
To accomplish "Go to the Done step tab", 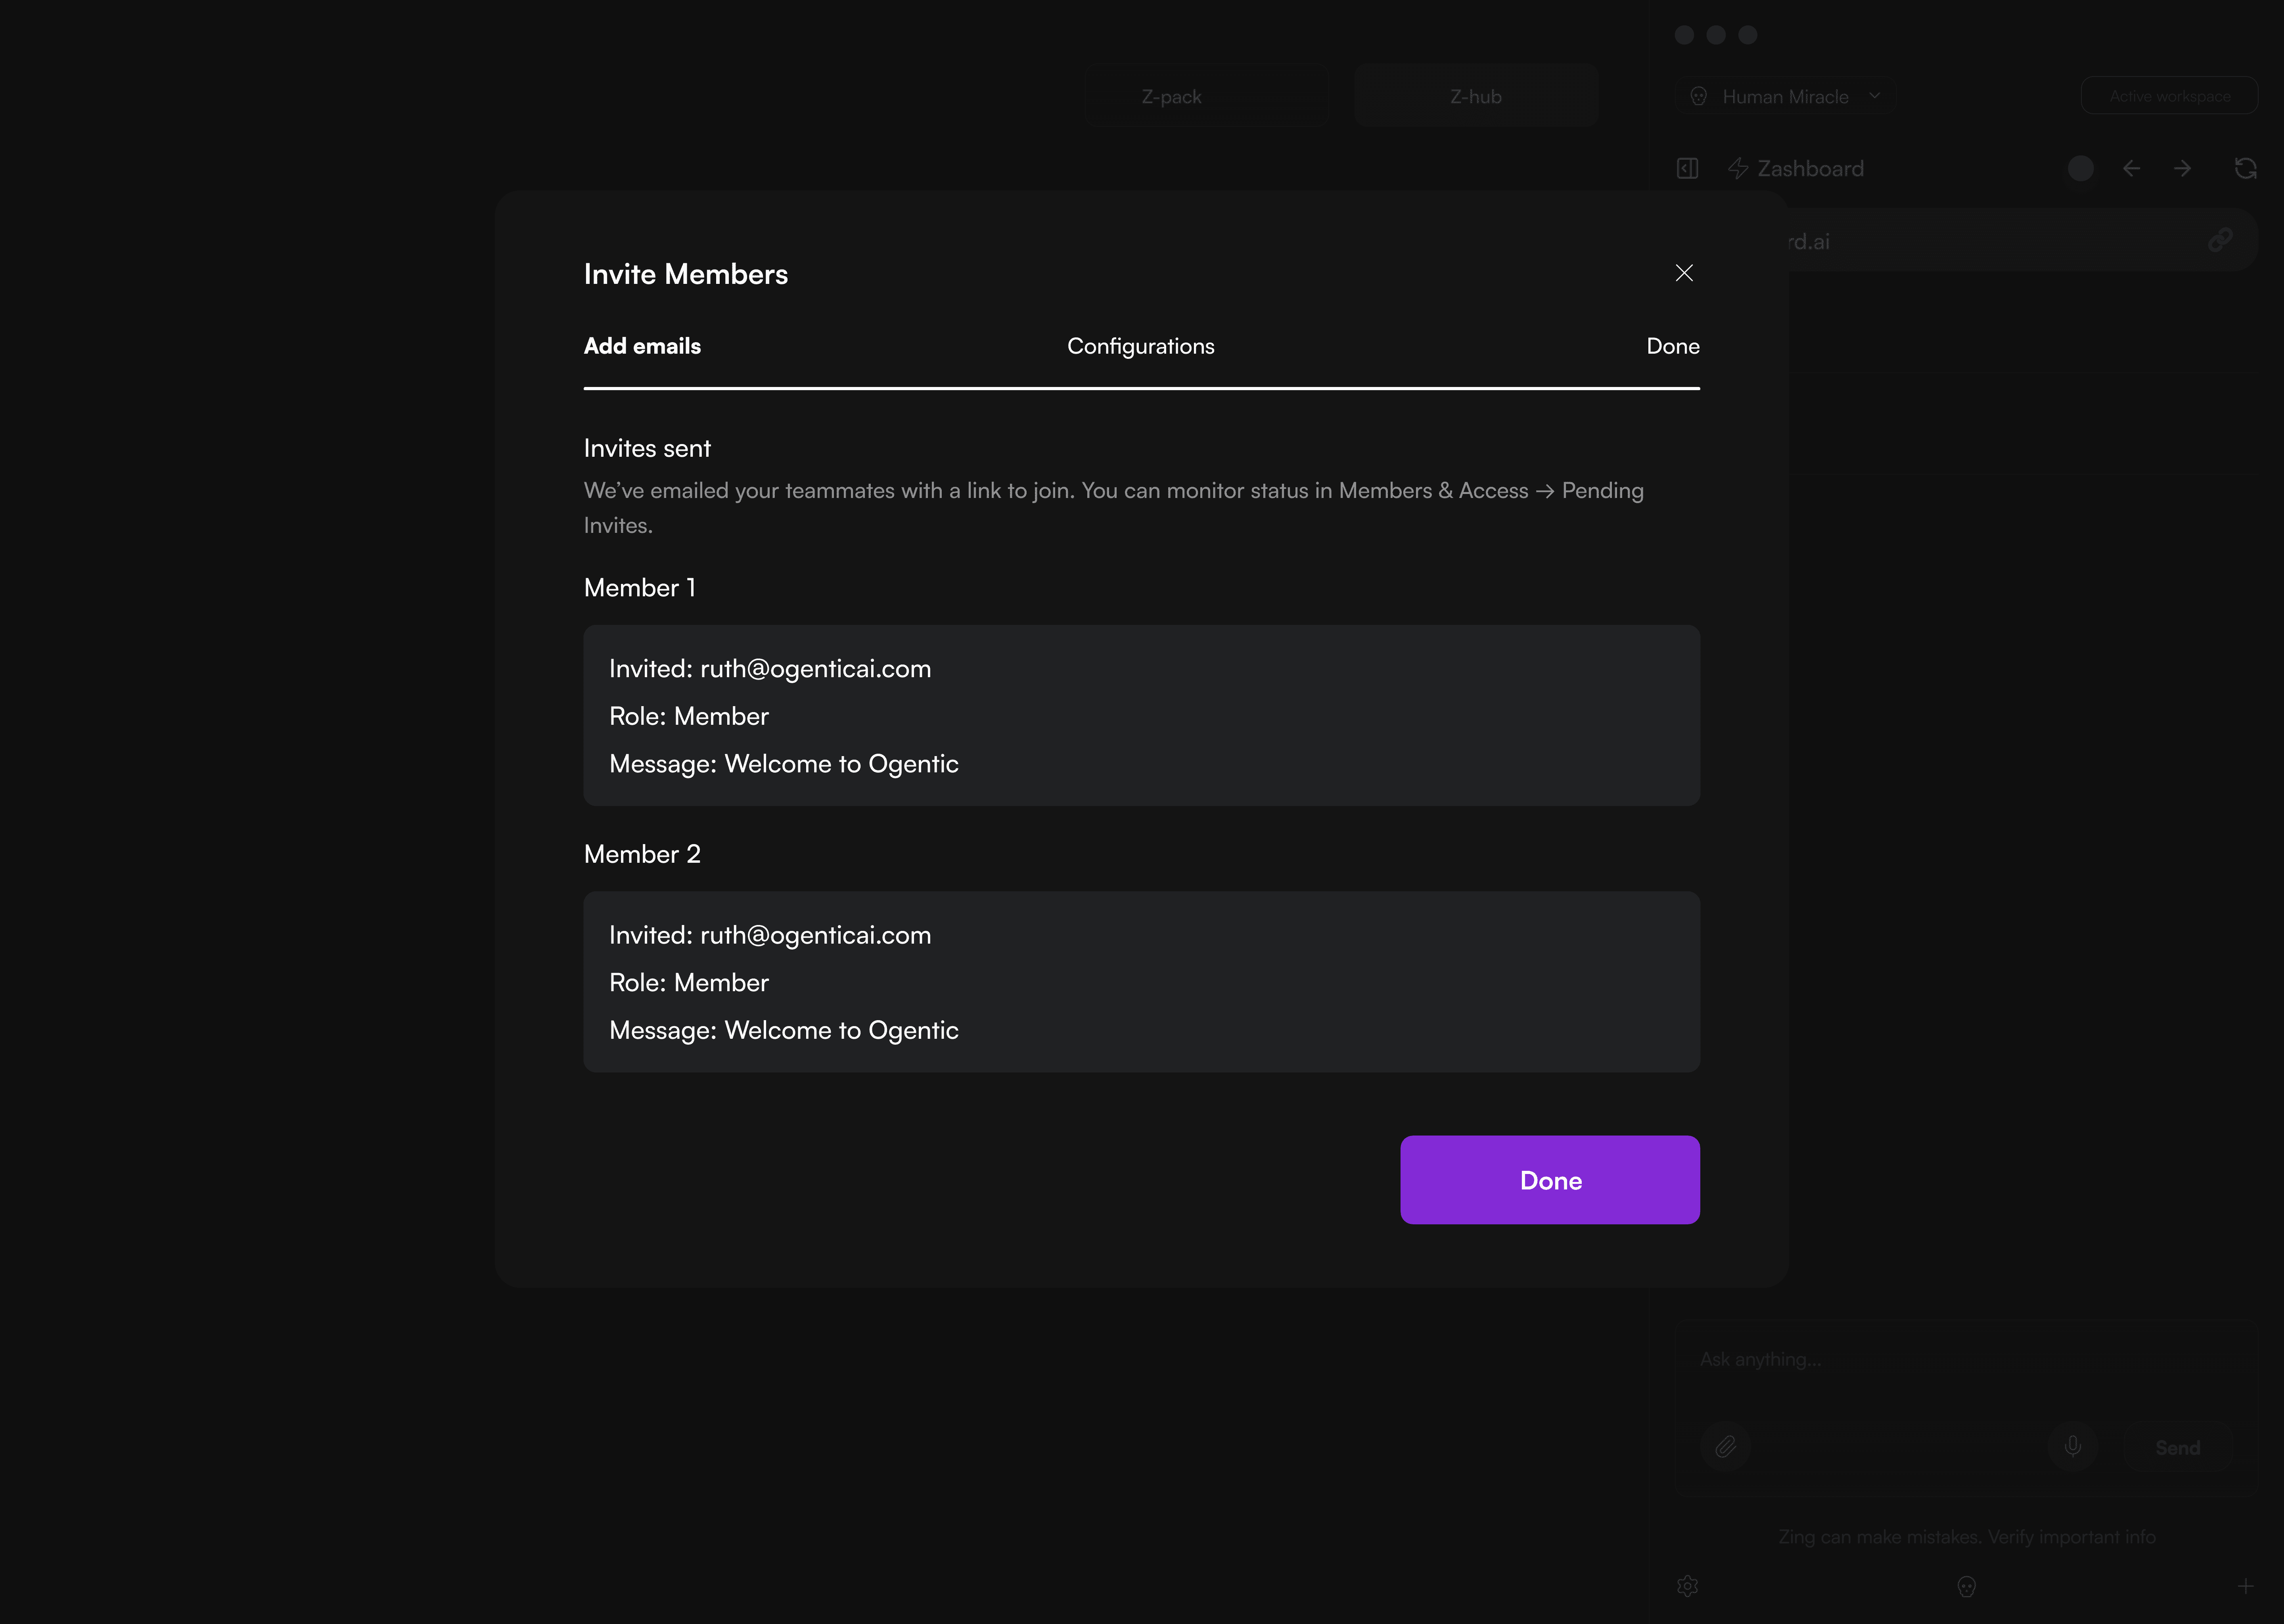I will click(x=1672, y=346).
